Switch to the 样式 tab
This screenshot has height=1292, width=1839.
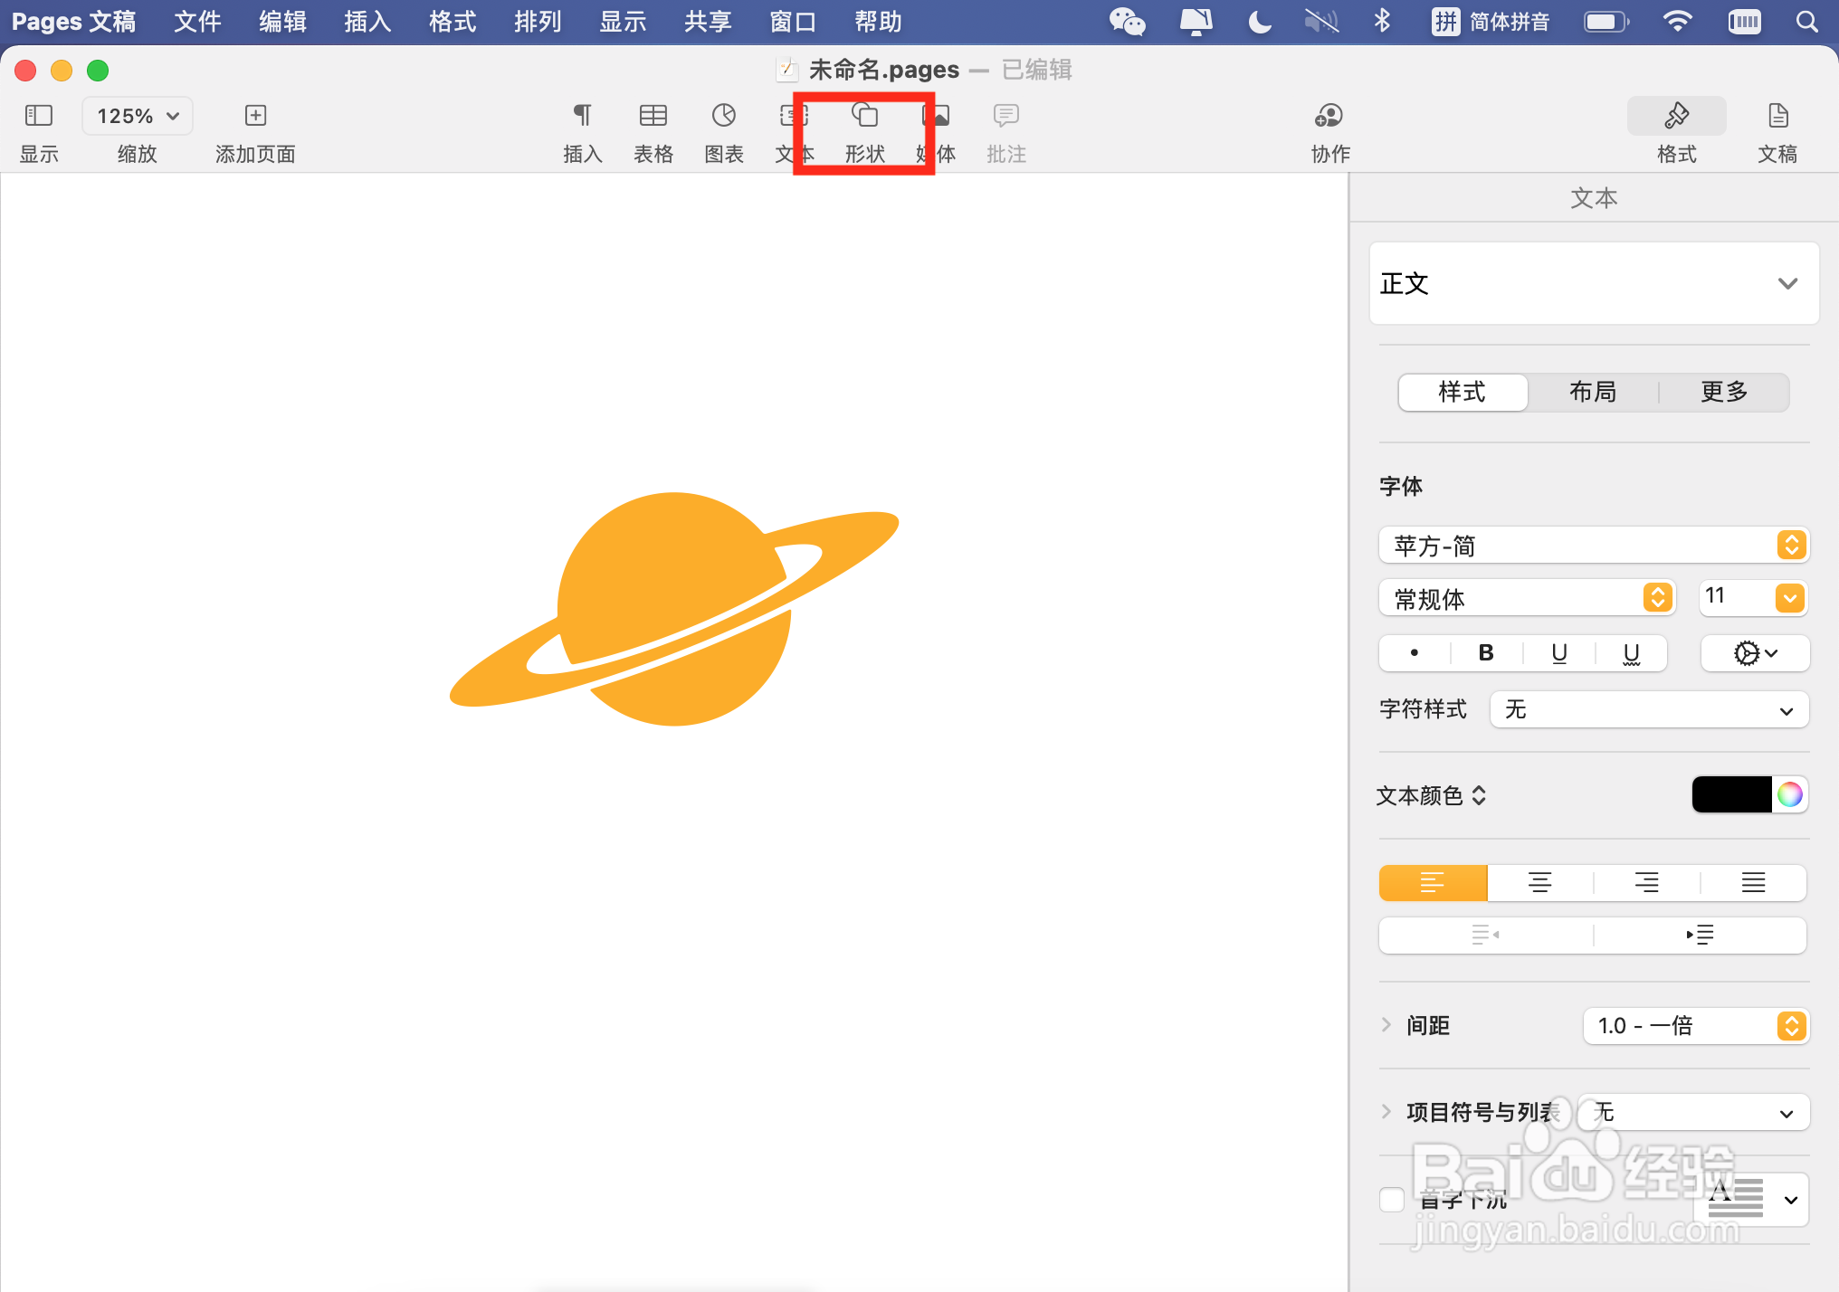click(x=1463, y=392)
